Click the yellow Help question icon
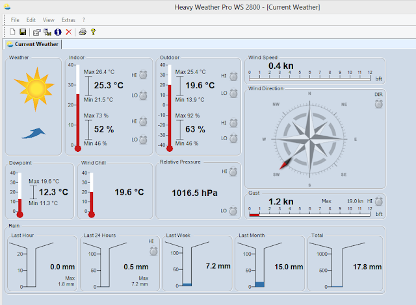This screenshot has height=305, width=416. (x=93, y=32)
